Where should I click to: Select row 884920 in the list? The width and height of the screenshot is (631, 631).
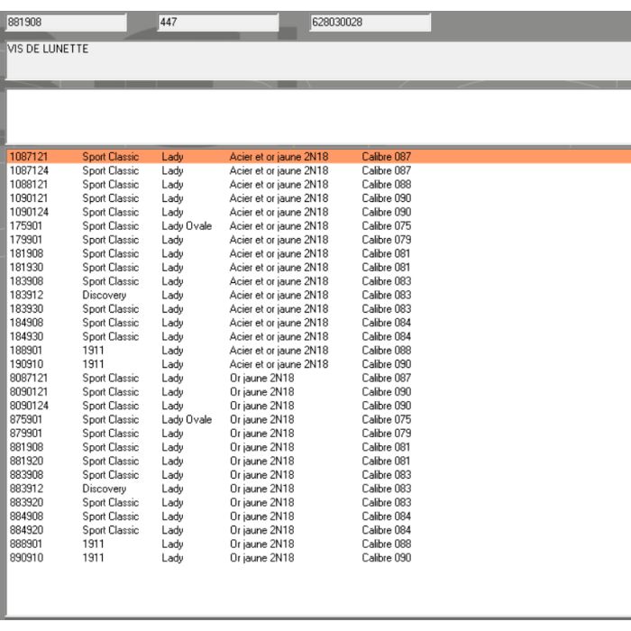coord(319,530)
